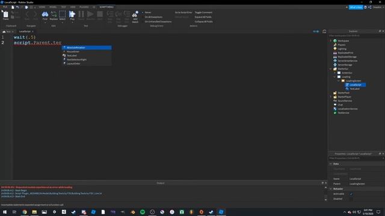Select Players in the Explorer

tap(341, 45)
